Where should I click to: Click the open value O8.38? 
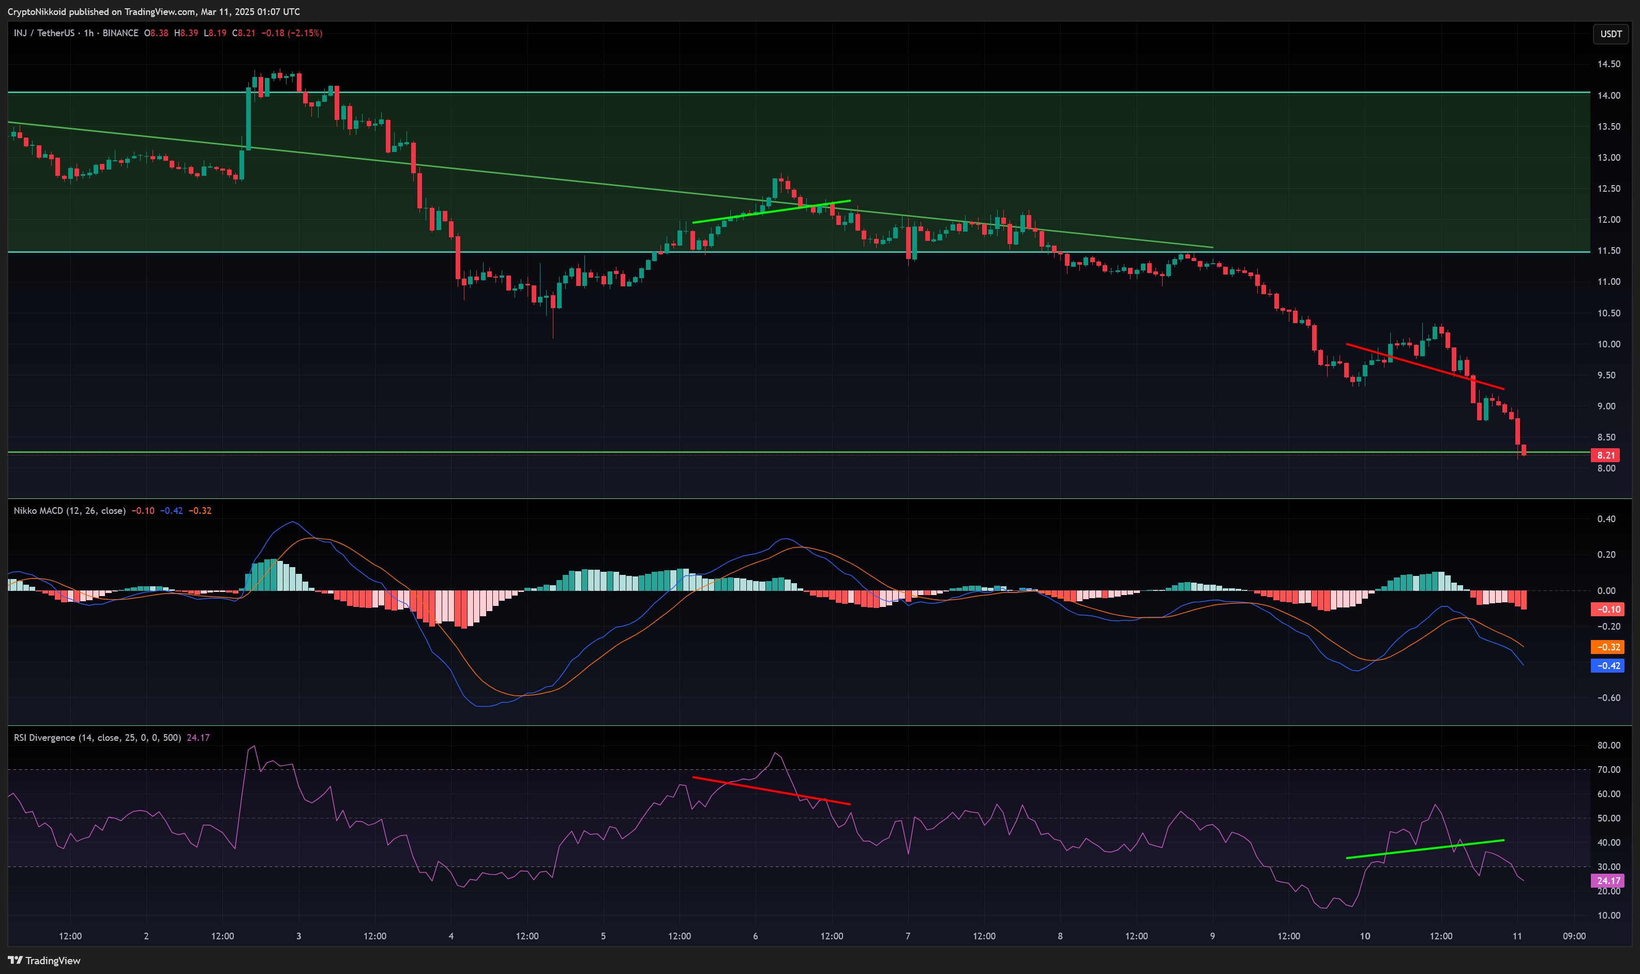[x=156, y=33]
